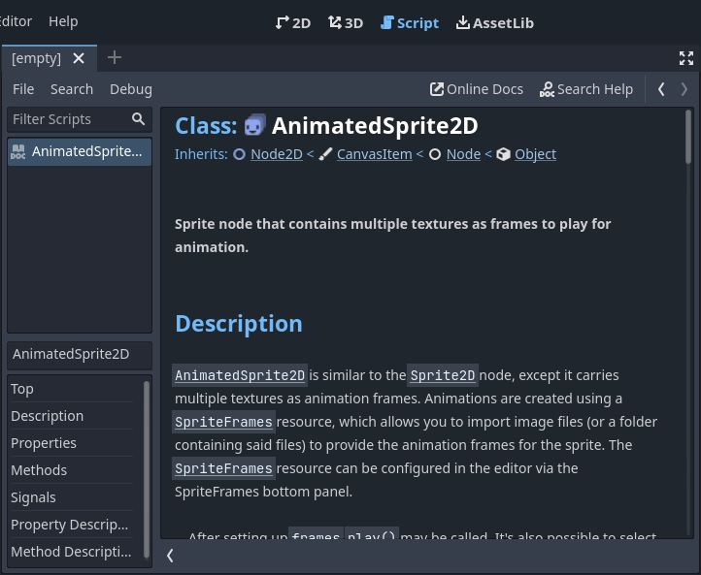The image size is (701, 575).
Task: Close the [empty] scene tab
Action: click(x=79, y=58)
